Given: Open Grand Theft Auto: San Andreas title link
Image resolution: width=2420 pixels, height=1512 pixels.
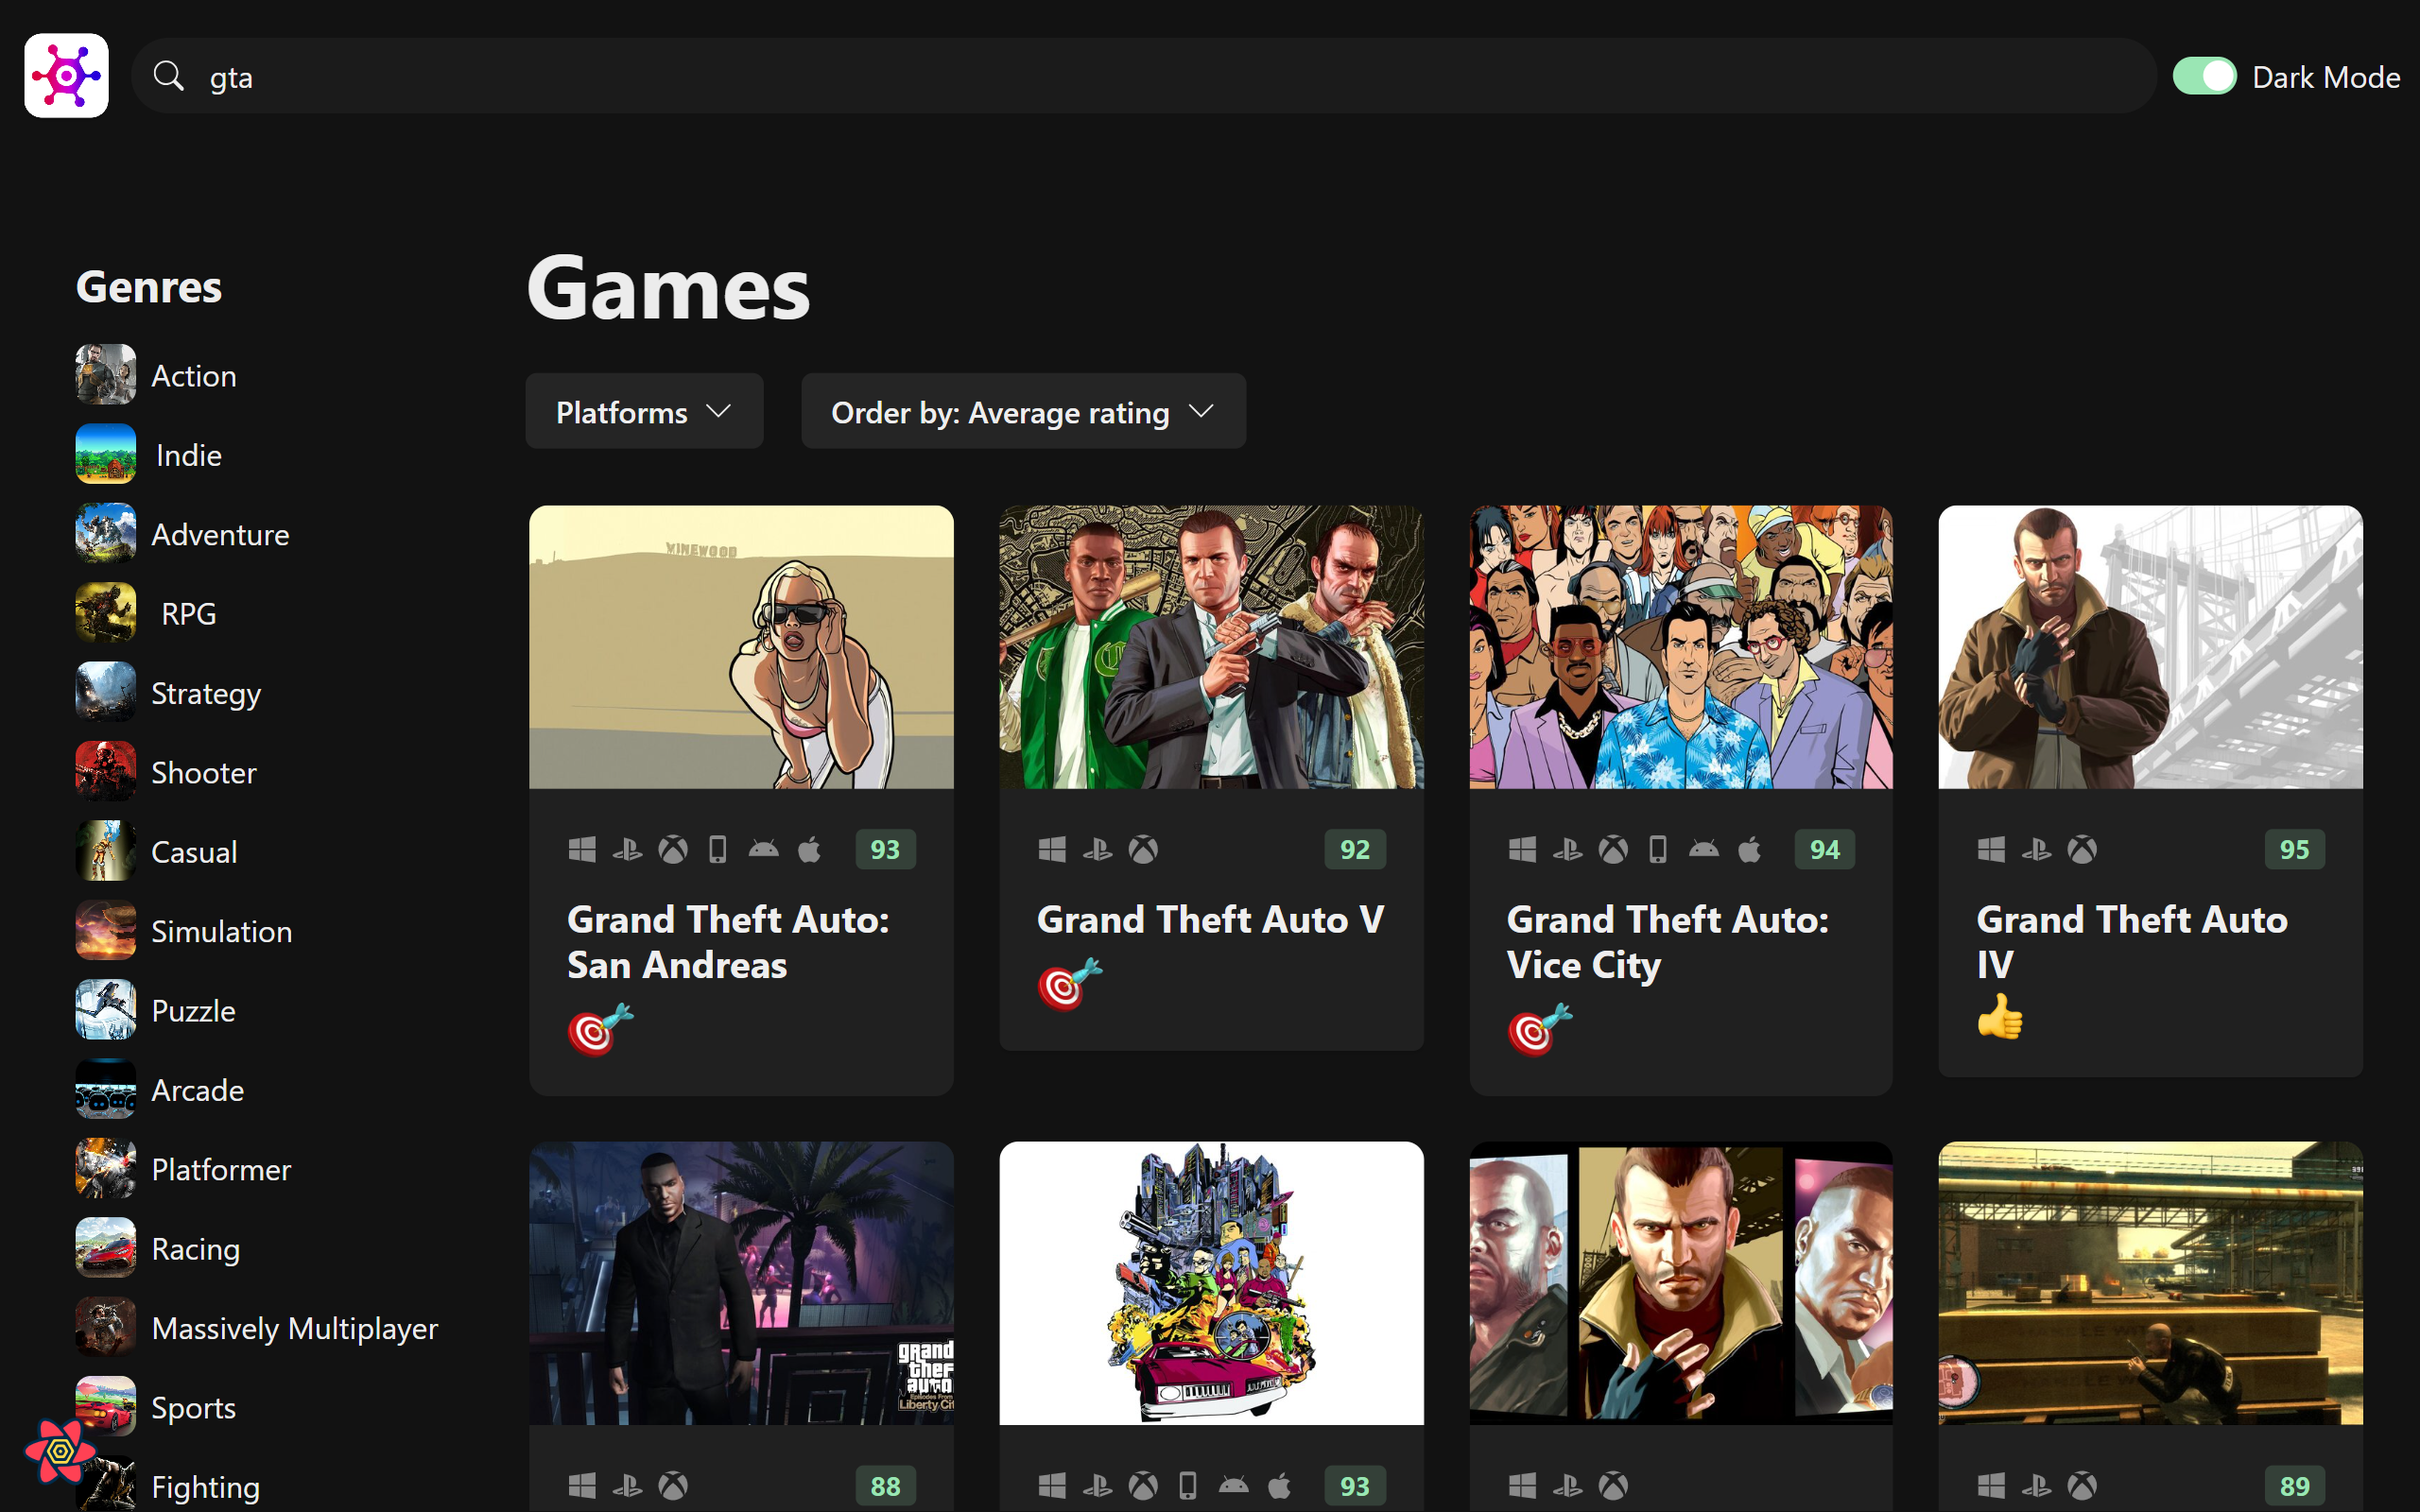Looking at the screenshot, I should (x=727, y=941).
